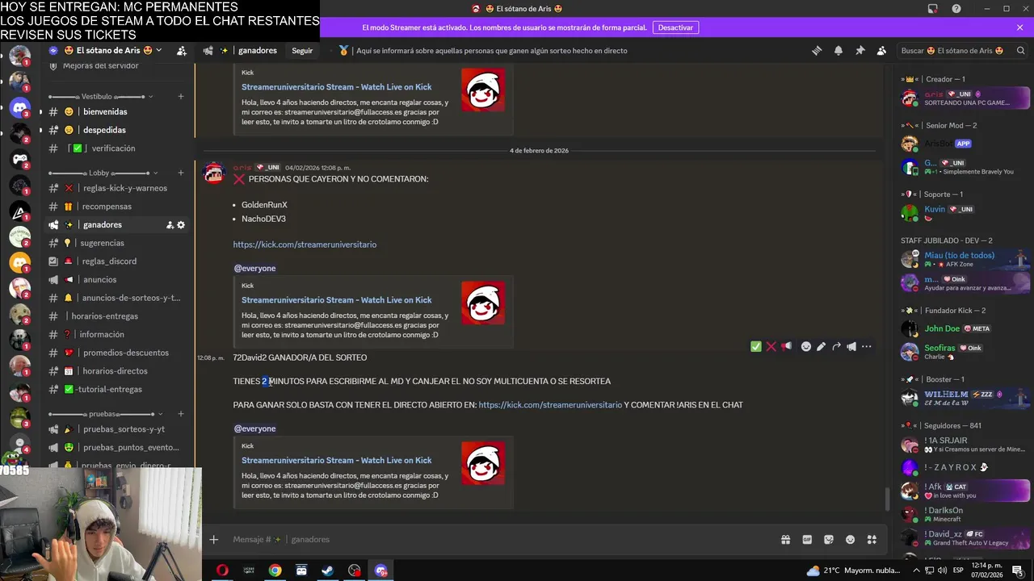Click the kick.com/streameruniversitario link under NachoDEV3
Image resolution: width=1034 pixels, height=581 pixels.
(x=305, y=245)
